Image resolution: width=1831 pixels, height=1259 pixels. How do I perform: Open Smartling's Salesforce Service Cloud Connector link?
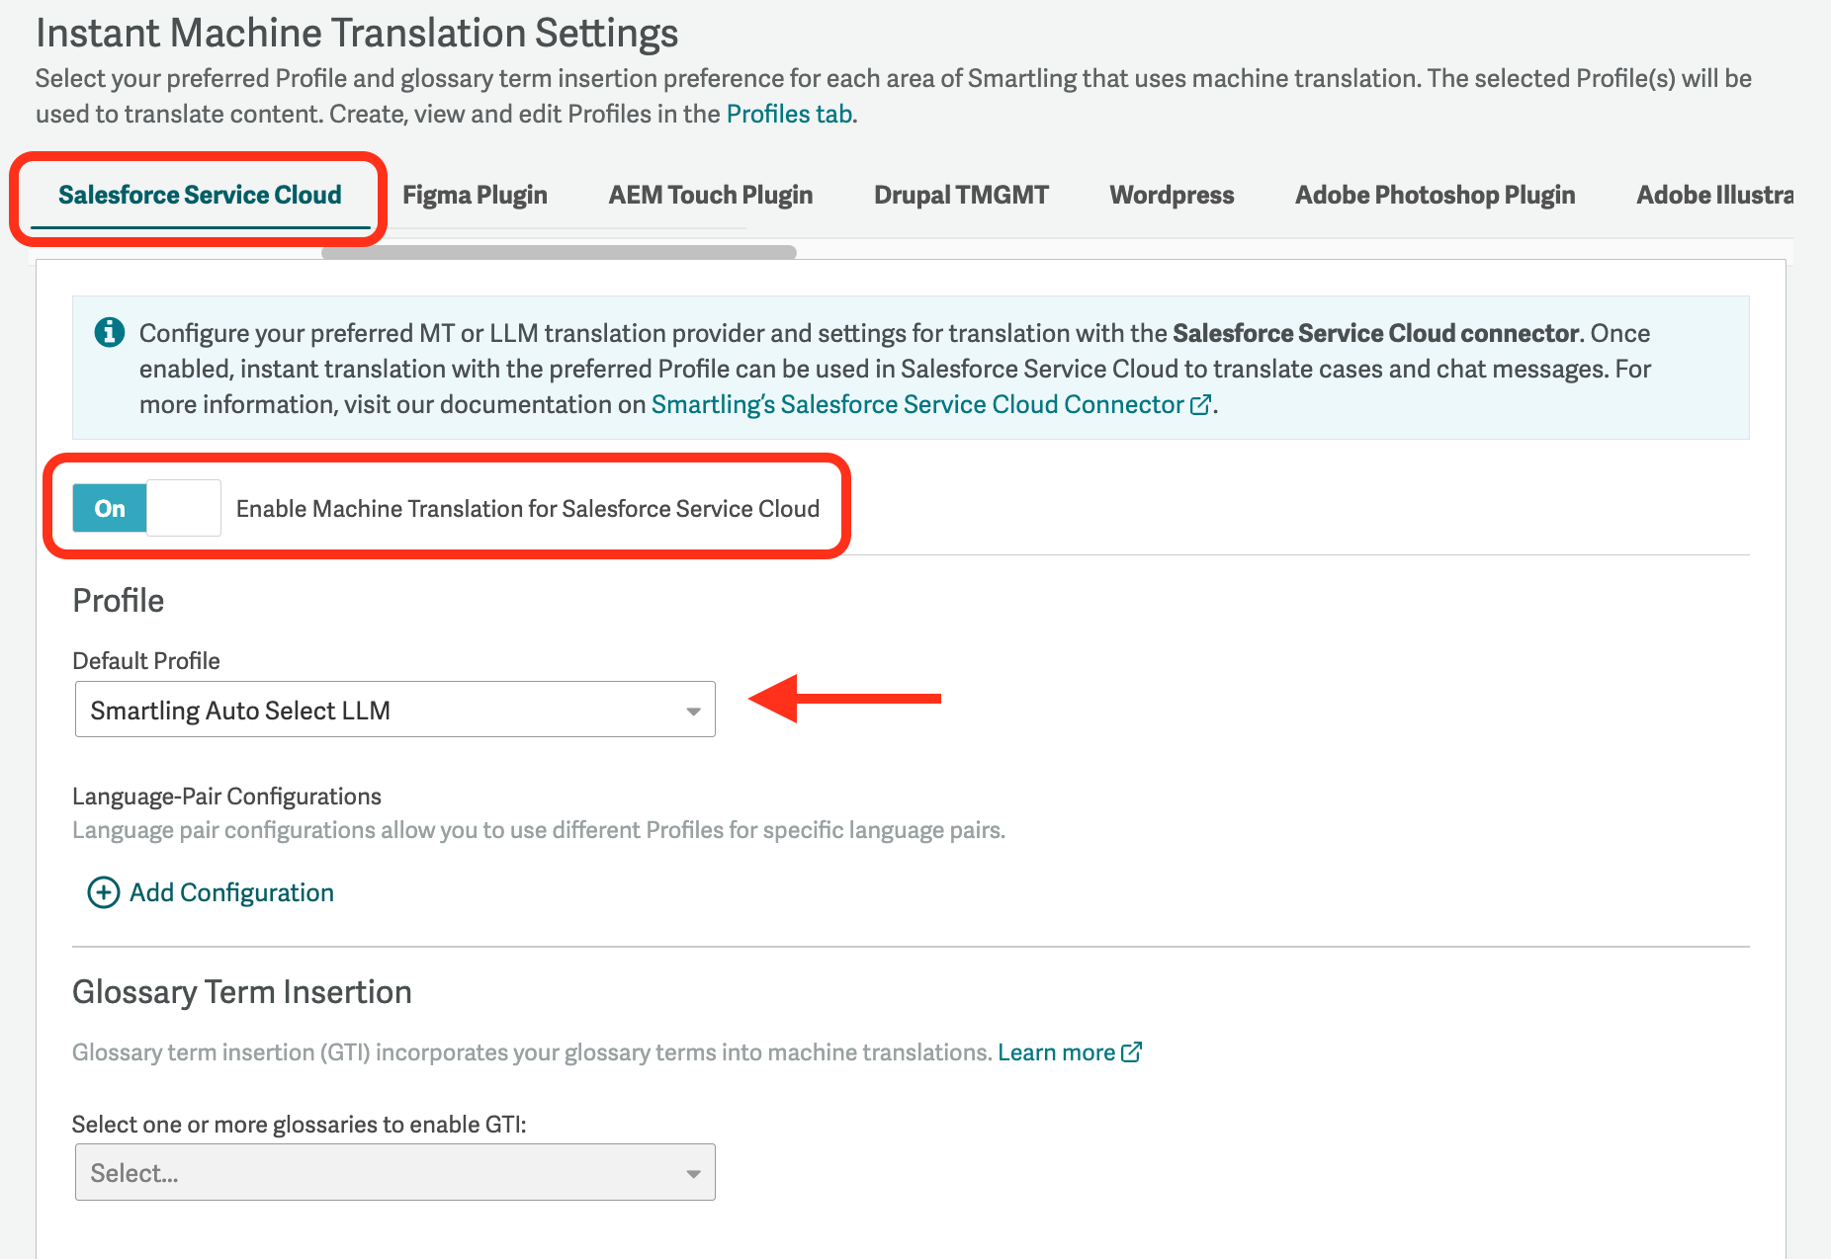(917, 404)
